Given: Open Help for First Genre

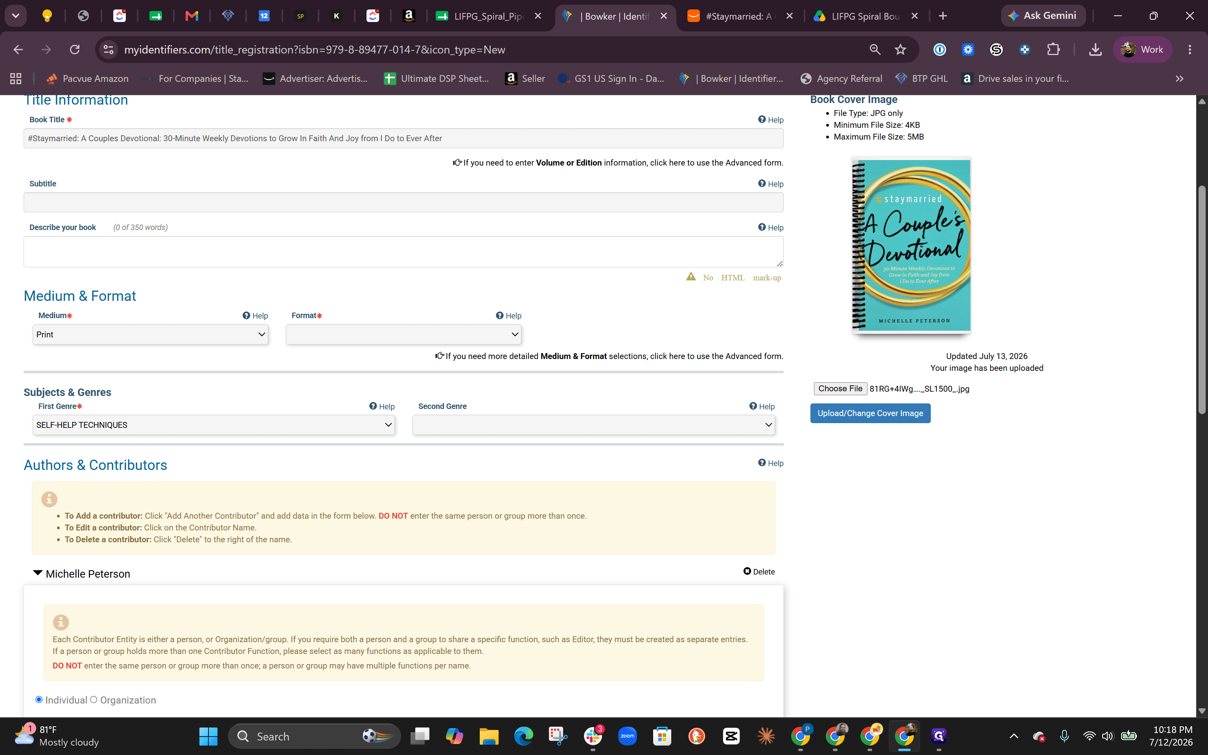Looking at the screenshot, I should [x=382, y=407].
